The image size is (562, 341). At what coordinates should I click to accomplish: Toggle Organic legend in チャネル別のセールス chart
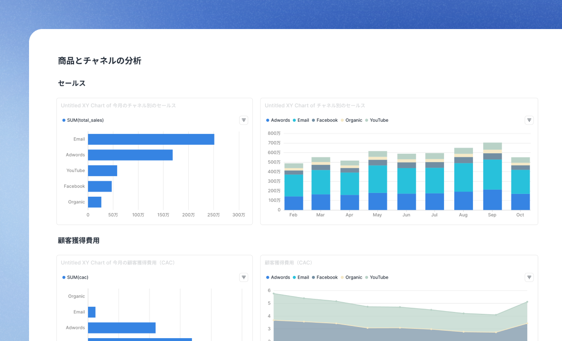[x=351, y=120]
